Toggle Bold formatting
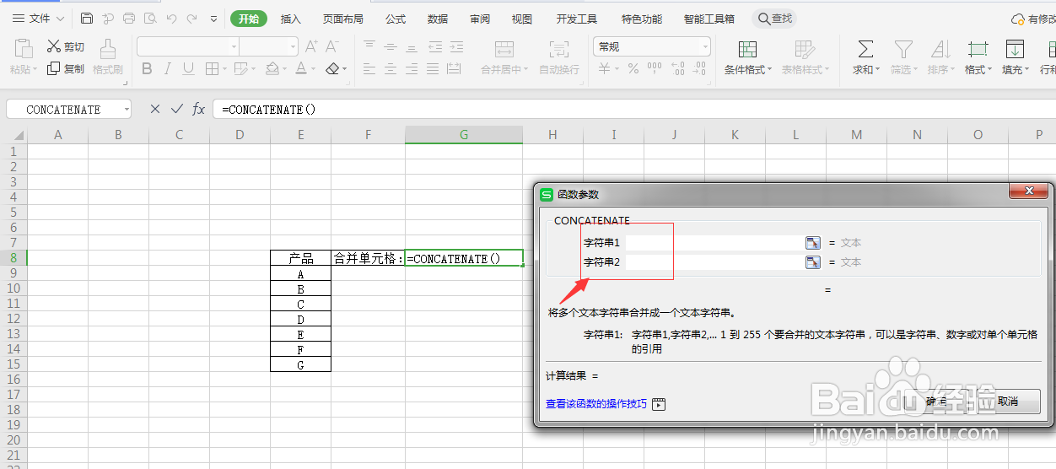This screenshot has width=1056, height=469. click(x=147, y=69)
